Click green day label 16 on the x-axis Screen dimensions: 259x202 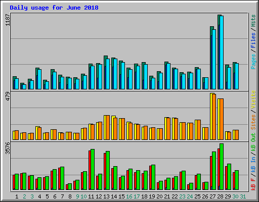pyautogui.click(x=129, y=196)
